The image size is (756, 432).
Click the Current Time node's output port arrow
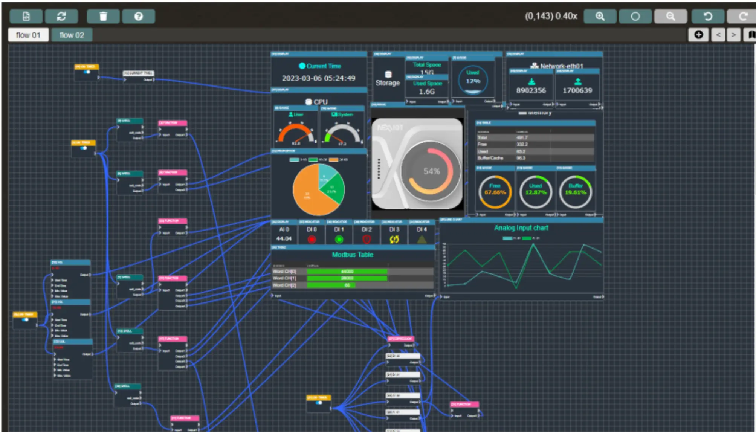tap(153, 79)
